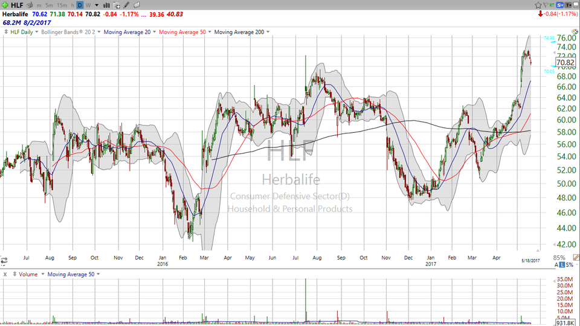The image size is (580, 326).
Task: Select the A arithmetic scale option
Action: point(556,264)
